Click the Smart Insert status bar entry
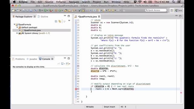This screenshot has height=109, width=194. (109, 107)
